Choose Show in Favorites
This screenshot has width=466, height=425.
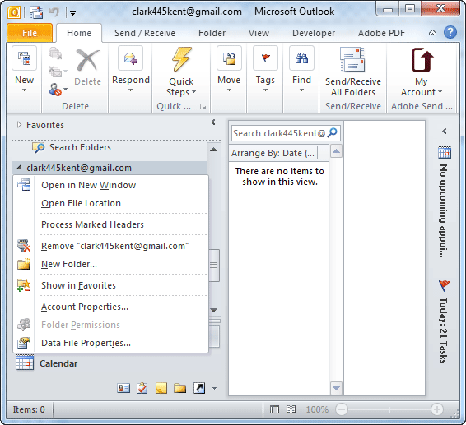110,285
